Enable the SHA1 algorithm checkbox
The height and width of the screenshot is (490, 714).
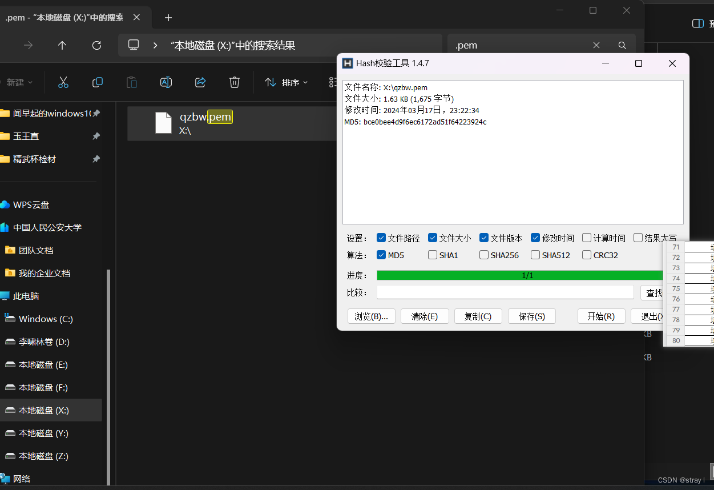(433, 255)
